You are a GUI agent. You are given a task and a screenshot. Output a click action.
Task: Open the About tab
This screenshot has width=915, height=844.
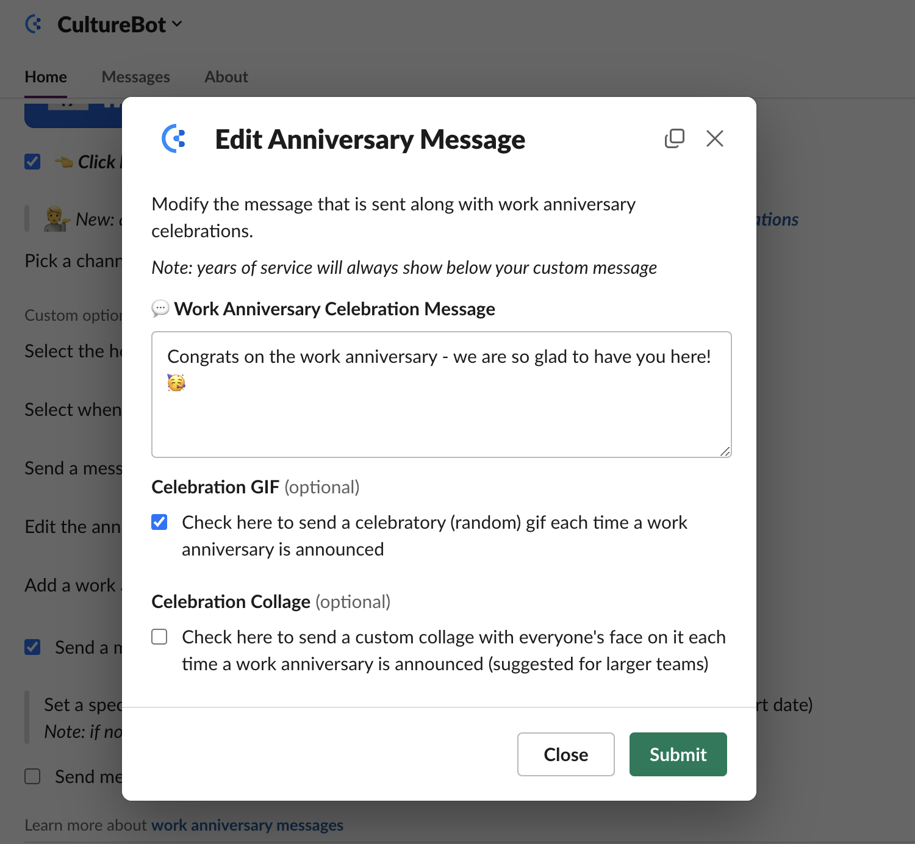[x=226, y=77]
